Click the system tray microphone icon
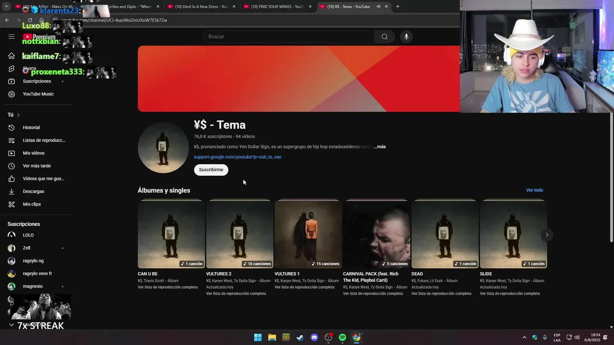614x345 pixels. point(545,337)
